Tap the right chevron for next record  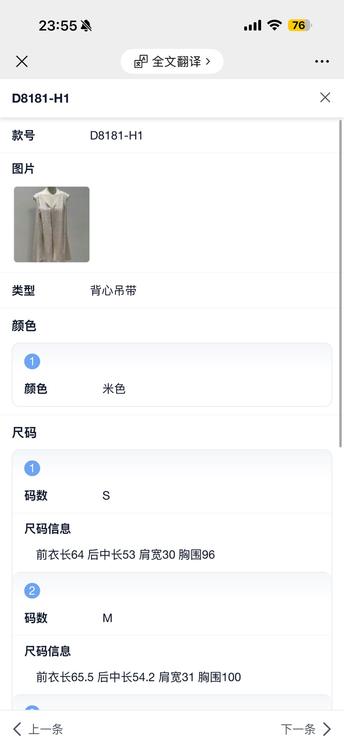click(327, 729)
